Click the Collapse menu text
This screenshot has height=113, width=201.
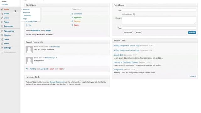[10, 52]
